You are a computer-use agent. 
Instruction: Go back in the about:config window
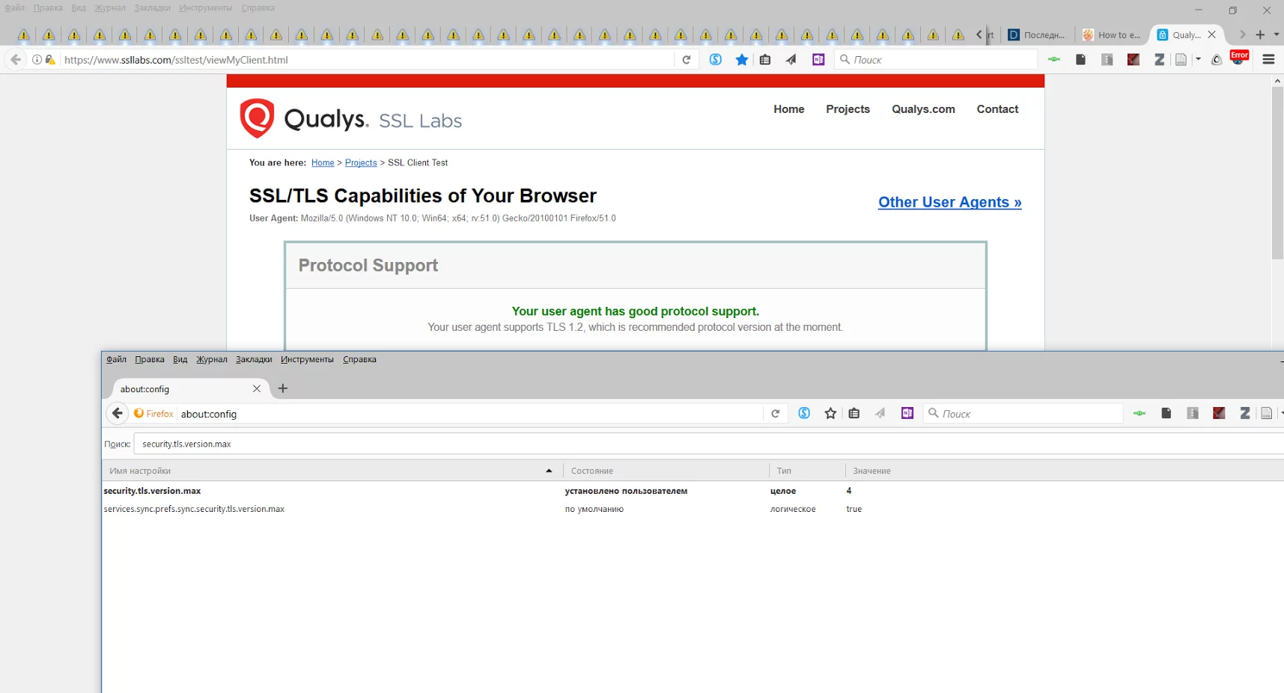coord(117,413)
